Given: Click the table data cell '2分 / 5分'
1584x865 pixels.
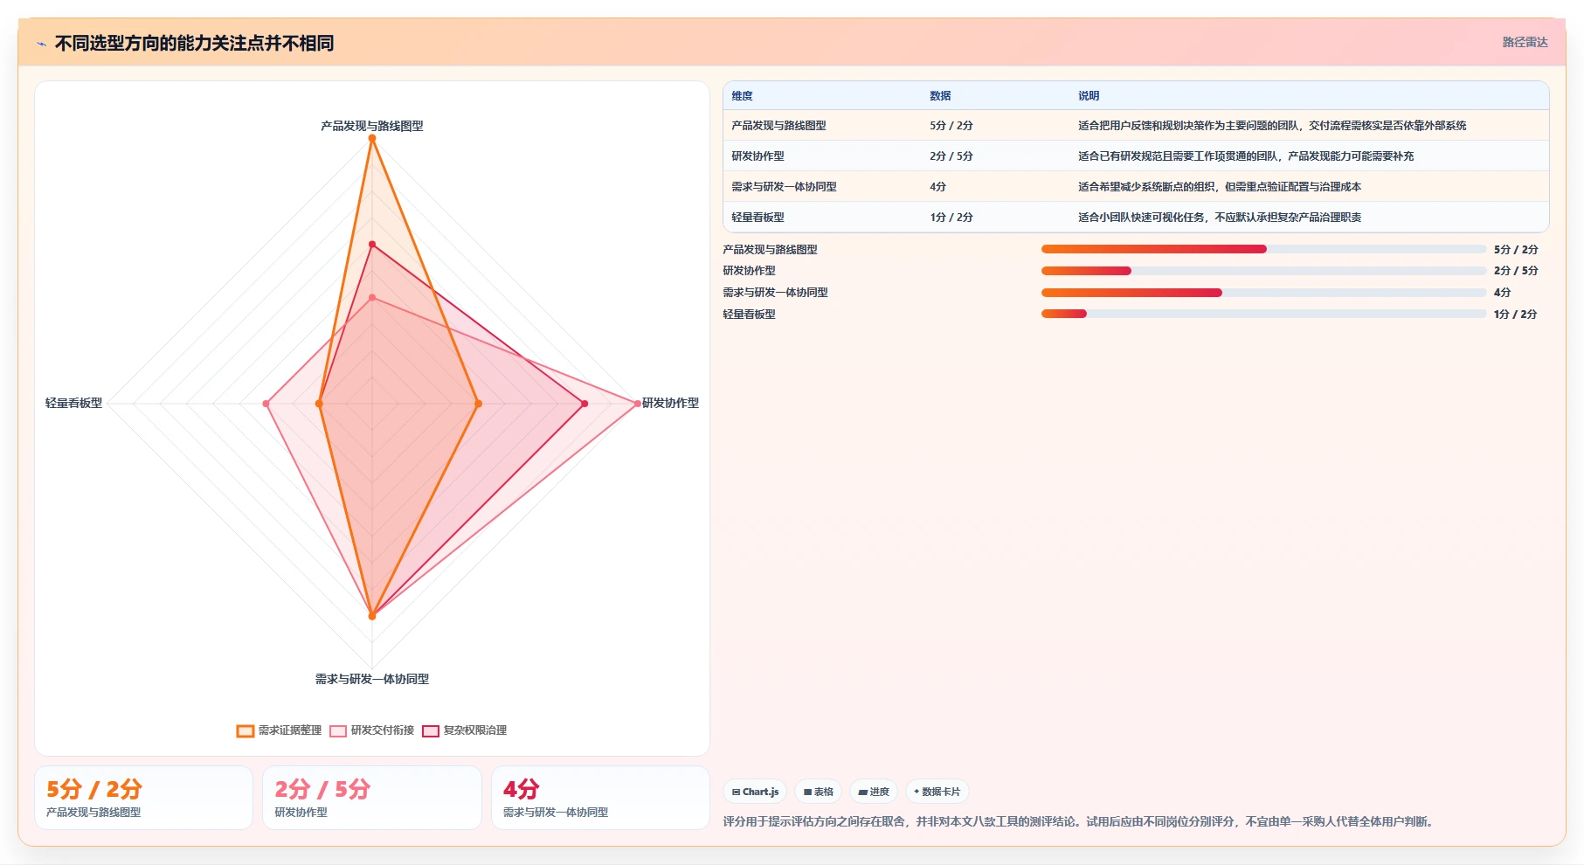Looking at the screenshot, I should pyautogui.click(x=951, y=156).
